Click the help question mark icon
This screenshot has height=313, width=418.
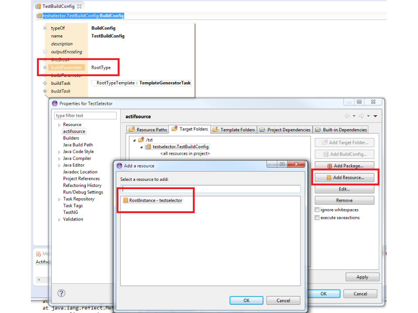point(61,293)
